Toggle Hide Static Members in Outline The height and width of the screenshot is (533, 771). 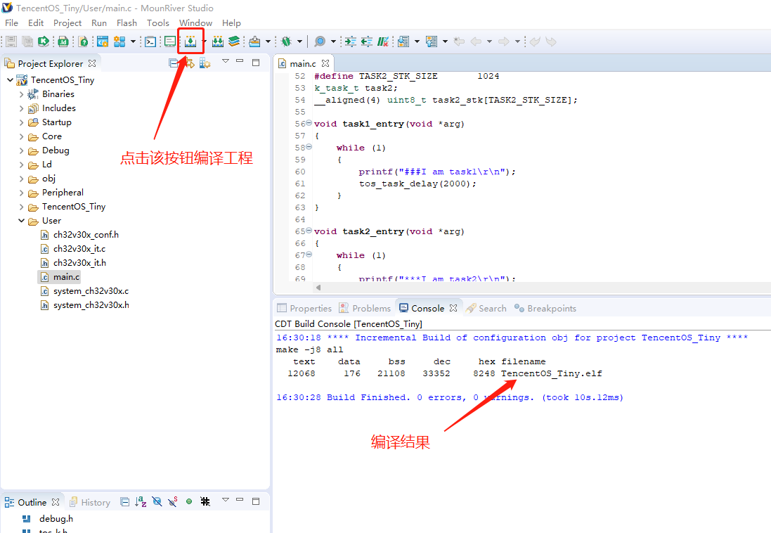(173, 502)
